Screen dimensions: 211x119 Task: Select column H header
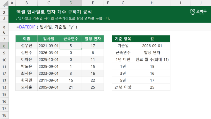click(x=152, y=3)
